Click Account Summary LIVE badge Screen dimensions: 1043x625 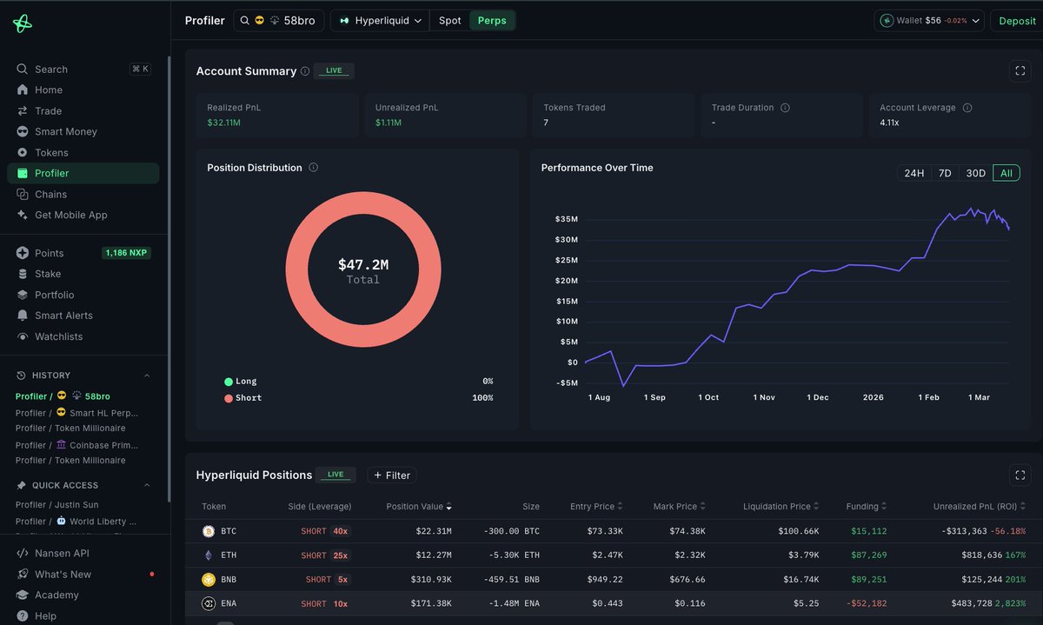(334, 70)
